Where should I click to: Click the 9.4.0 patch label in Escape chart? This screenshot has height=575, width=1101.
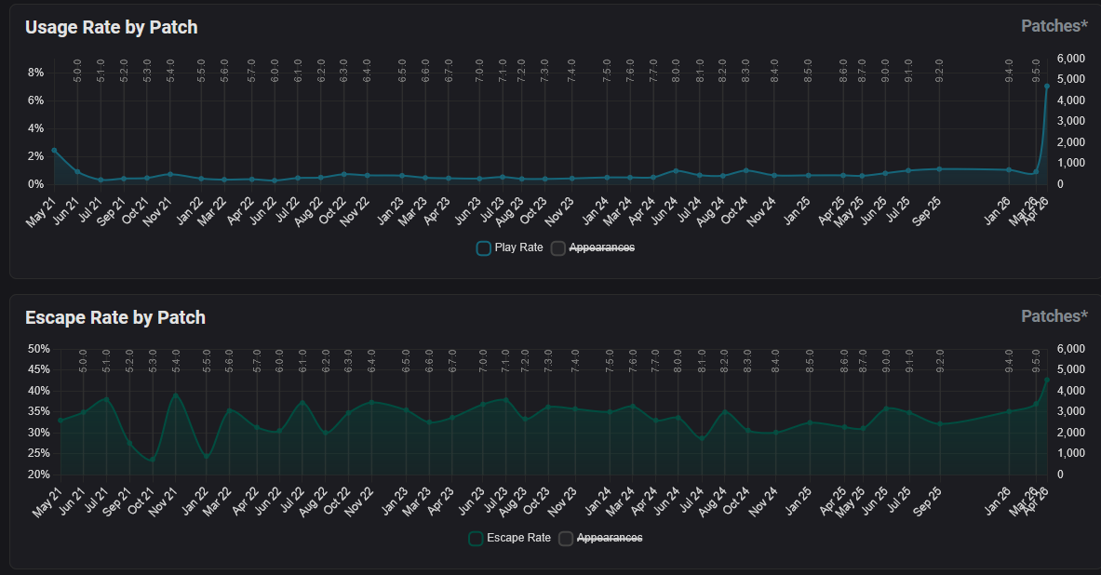click(1009, 361)
